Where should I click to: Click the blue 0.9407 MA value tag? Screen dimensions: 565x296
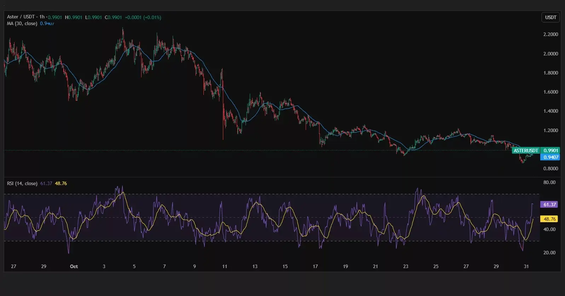pyautogui.click(x=550, y=157)
